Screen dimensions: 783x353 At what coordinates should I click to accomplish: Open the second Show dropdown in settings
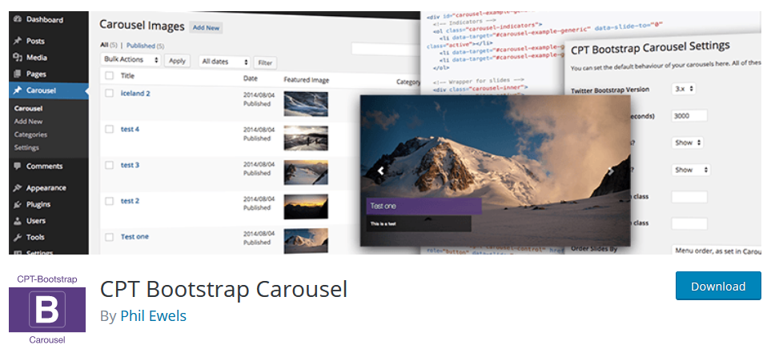click(x=691, y=170)
